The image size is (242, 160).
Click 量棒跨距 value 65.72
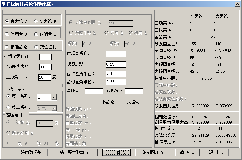(197, 142)
